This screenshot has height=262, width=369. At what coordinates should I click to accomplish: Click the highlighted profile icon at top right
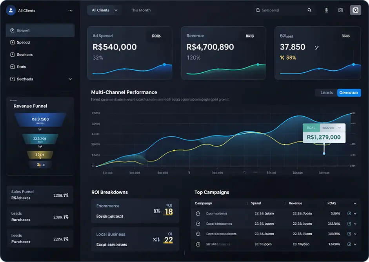[x=355, y=10]
